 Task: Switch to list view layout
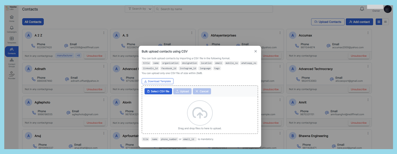(385, 22)
